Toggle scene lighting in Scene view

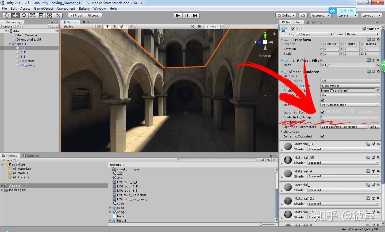pyautogui.click(x=107, y=26)
